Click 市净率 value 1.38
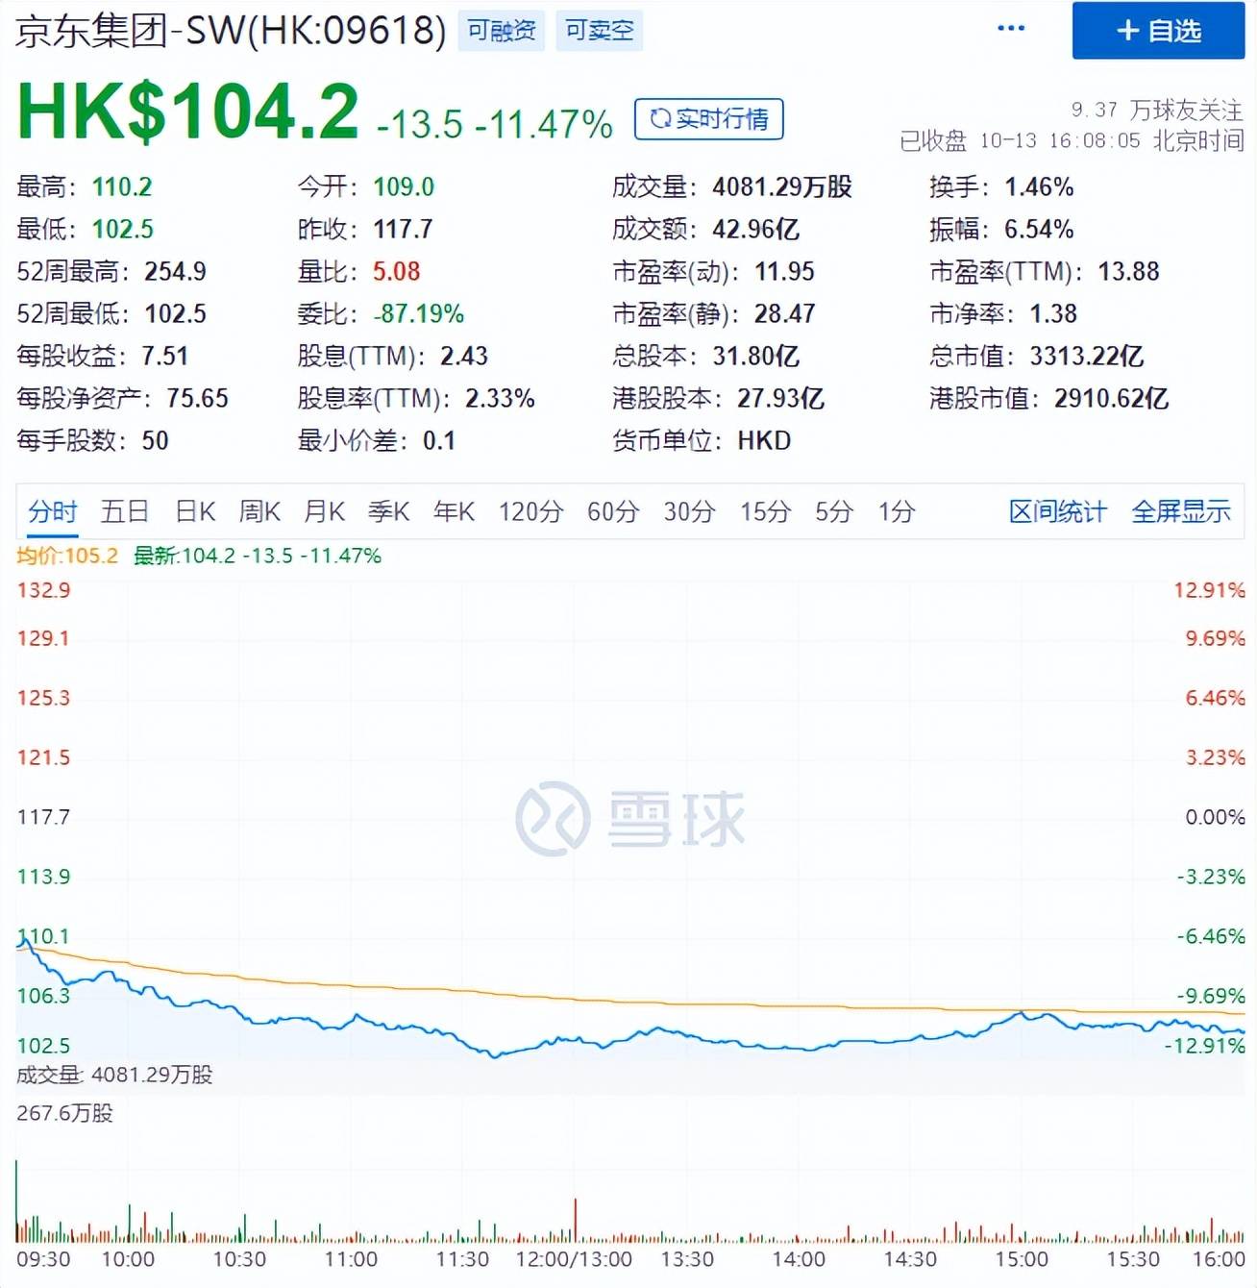 click(1053, 313)
